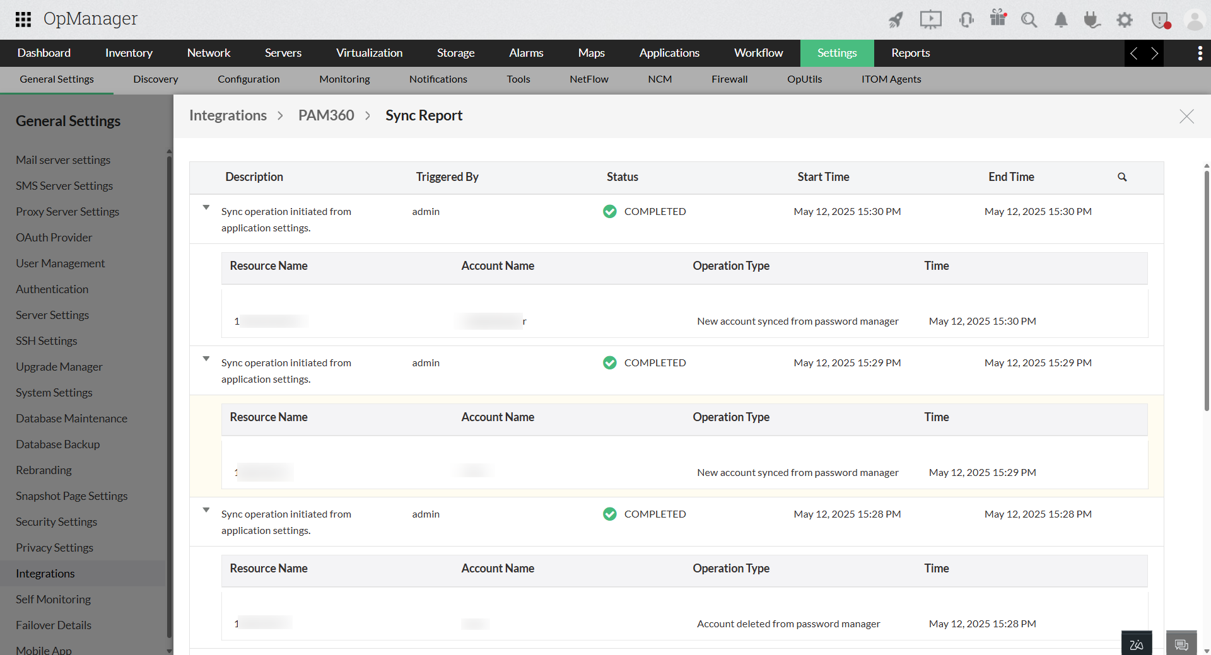Open the presentation video icon
1211x655 pixels.
click(930, 20)
